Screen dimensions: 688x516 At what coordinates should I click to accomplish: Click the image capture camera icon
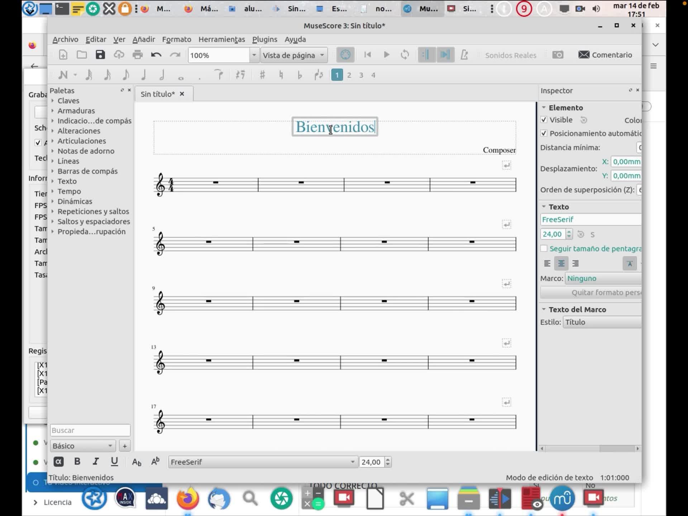pyautogui.click(x=558, y=55)
